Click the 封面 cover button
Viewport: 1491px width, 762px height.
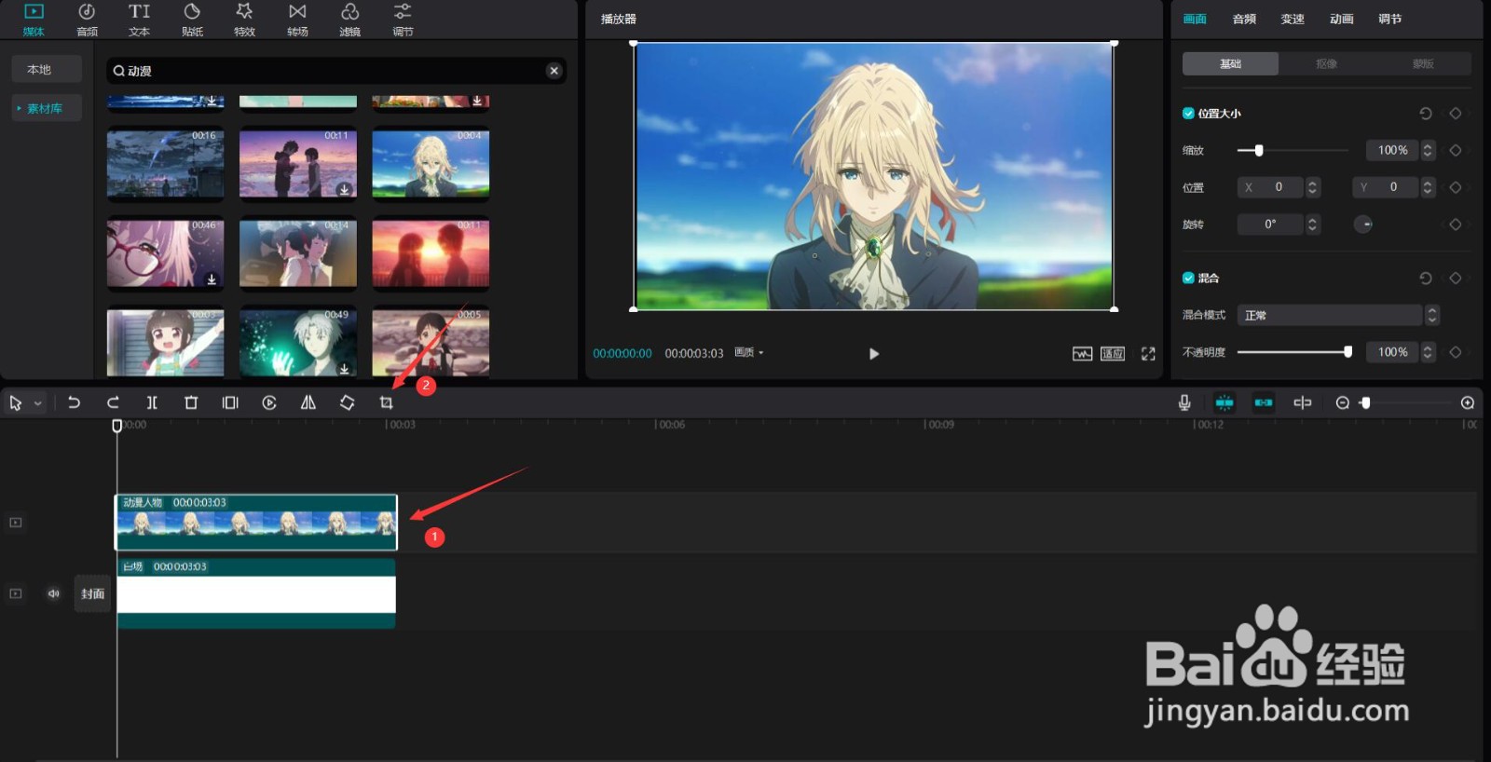pyautogui.click(x=92, y=593)
